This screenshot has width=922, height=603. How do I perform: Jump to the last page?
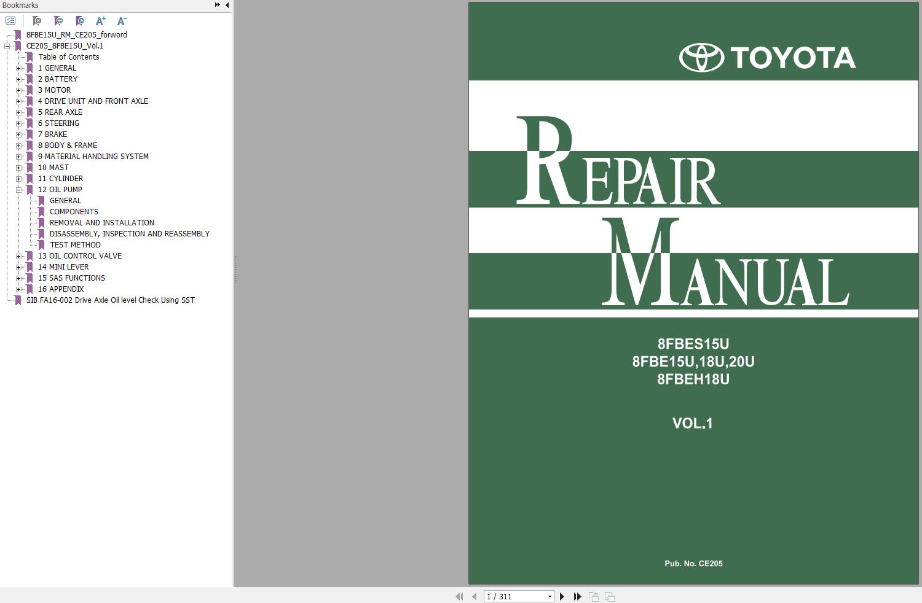[577, 596]
